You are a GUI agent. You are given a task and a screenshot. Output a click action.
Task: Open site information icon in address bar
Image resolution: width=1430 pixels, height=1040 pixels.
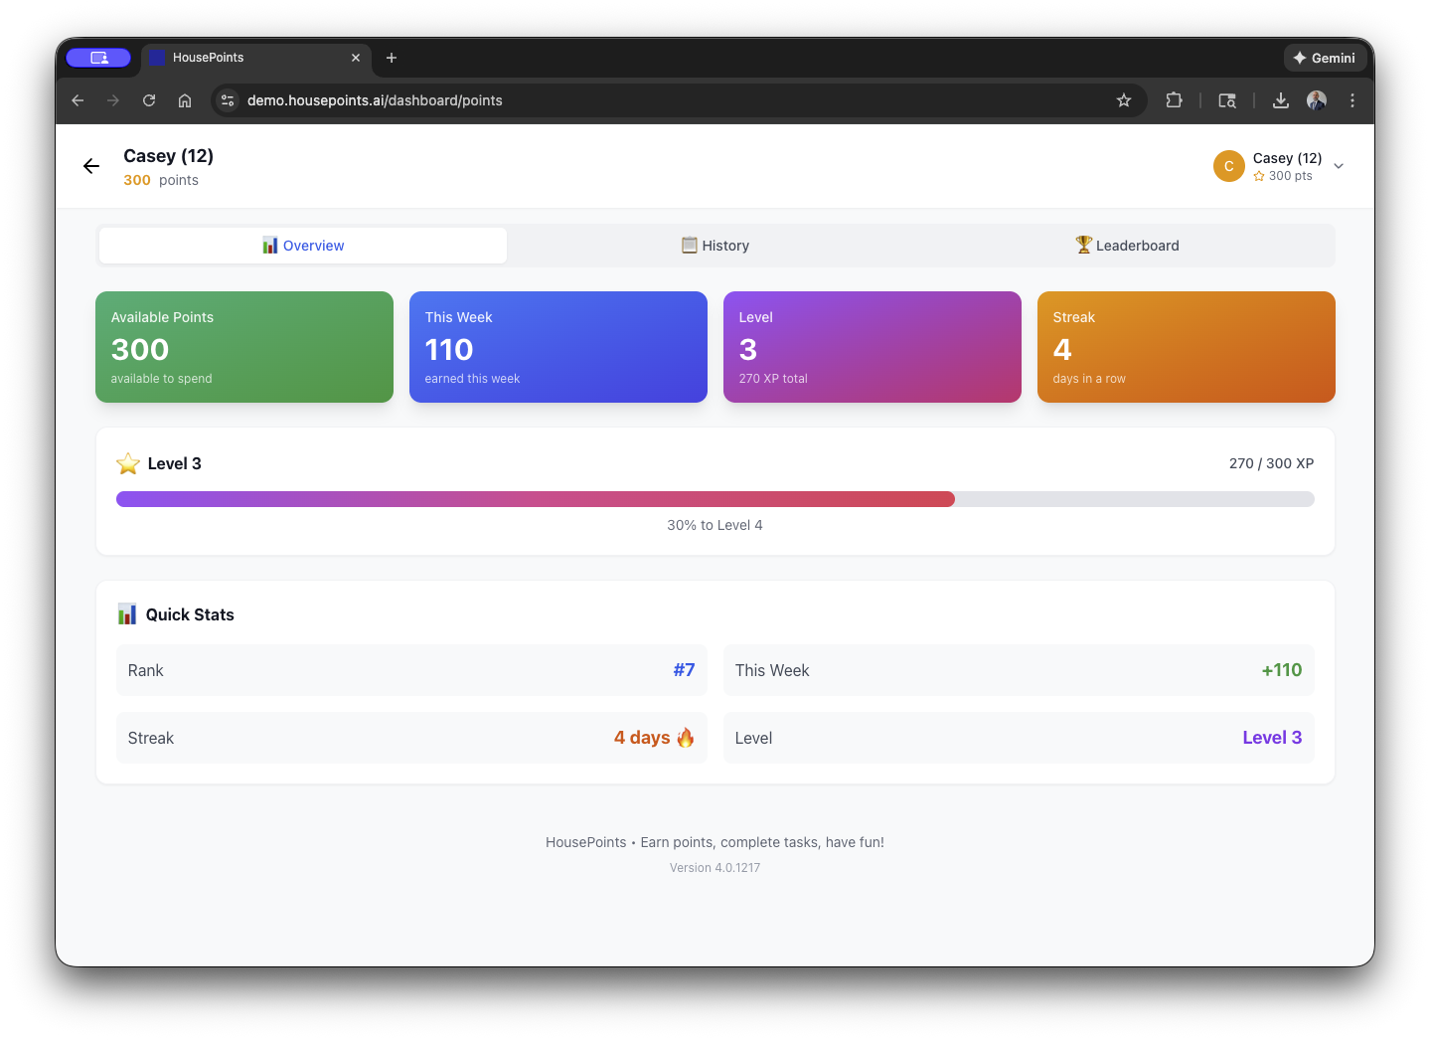pyautogui.click(x=228, y=100)
